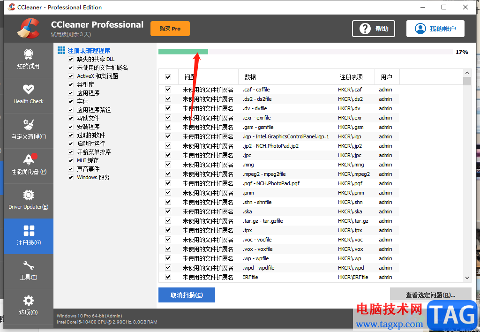Toggle 启动时运行 checkbox
Screen dimensions: 480x332
pyautogui.click(x=71, y=143)
